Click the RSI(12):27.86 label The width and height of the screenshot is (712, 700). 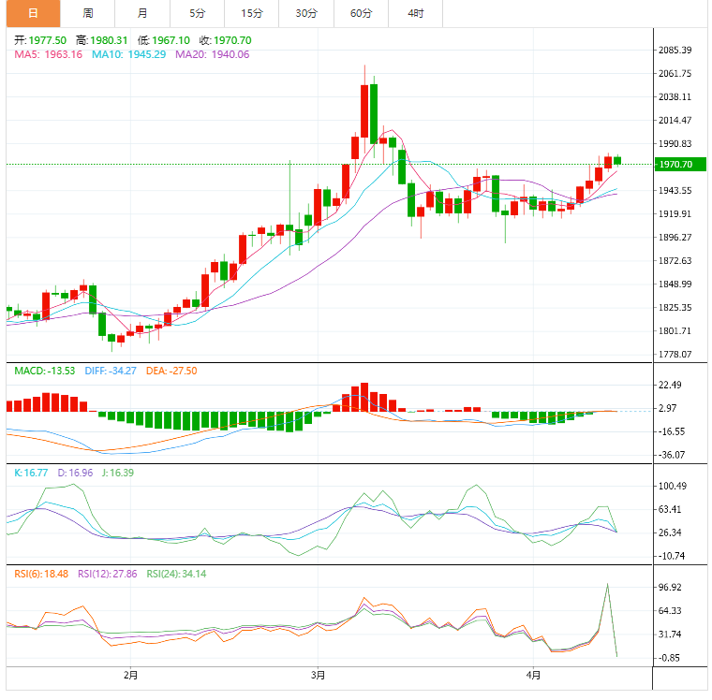(107, 574)
